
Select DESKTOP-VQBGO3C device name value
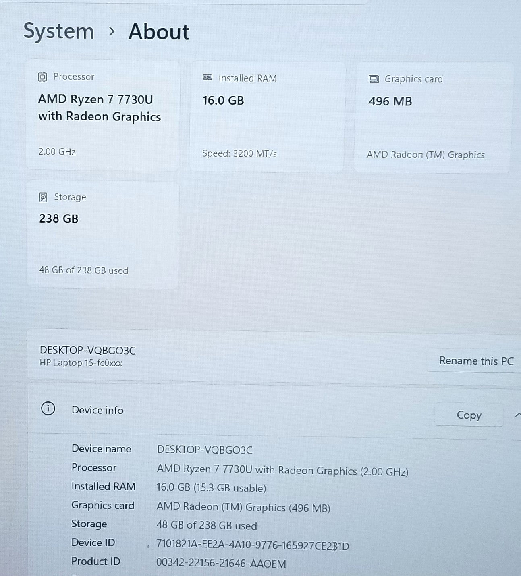[x=205, y=450]
